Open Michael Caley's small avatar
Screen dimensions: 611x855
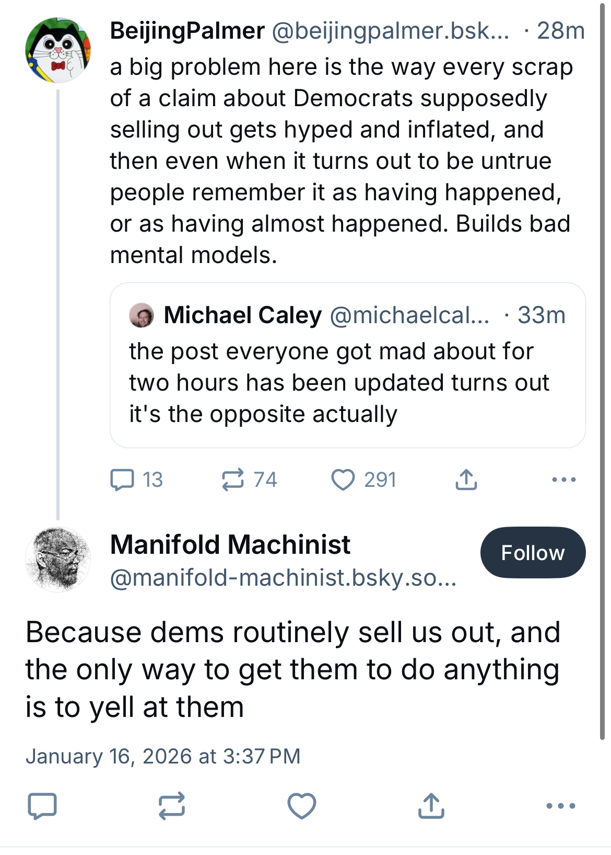coord(142,315)
